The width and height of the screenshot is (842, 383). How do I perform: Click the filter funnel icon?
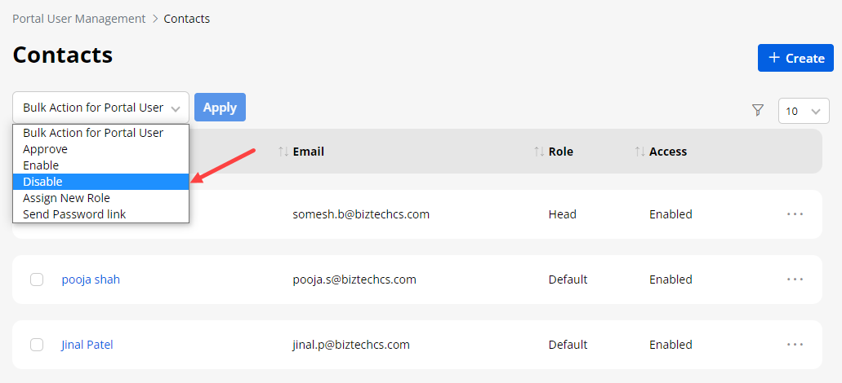click(x=758, y=110)
